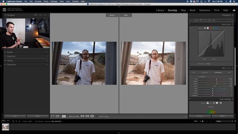Open Grid view icon in filmstrip bar
Screen dimensions: 238x134
13,121
